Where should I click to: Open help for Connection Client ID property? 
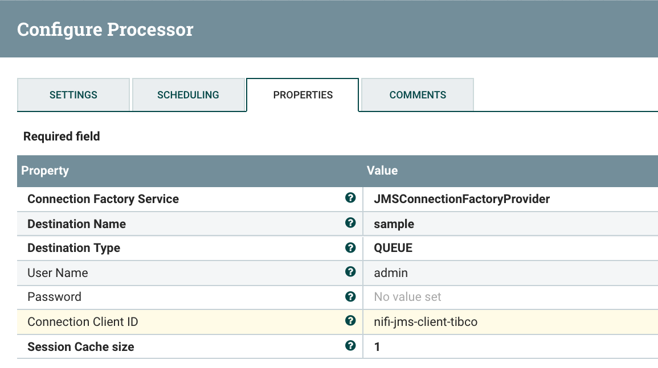coord(350,321)
